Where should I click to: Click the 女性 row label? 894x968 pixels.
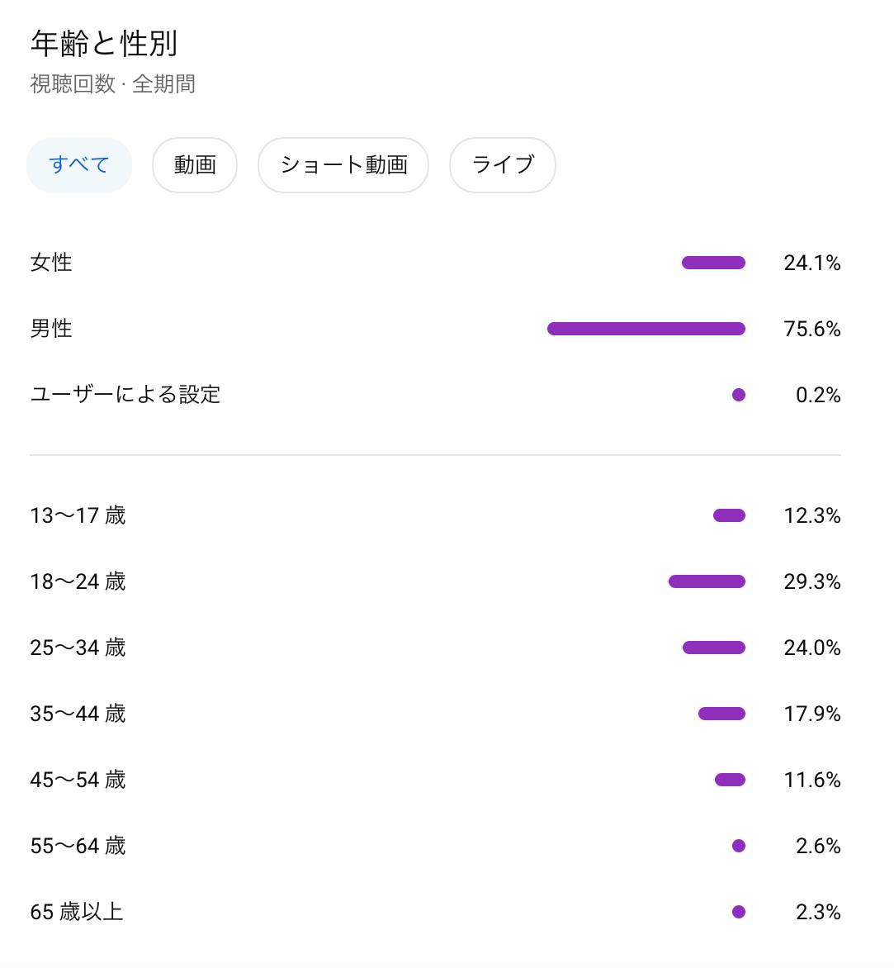(51, 263)
